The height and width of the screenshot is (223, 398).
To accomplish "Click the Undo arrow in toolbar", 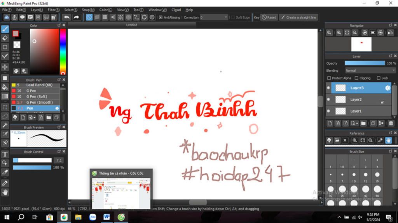I will point(66,17).
